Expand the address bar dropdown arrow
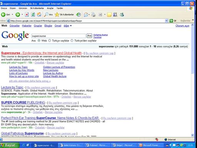 (166, 21)
